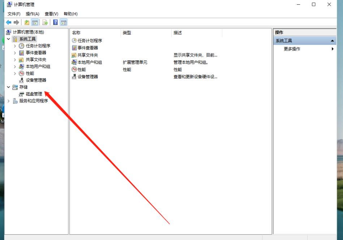Click the 计算机管理(本地) root icon
The width and height of the screenshot is (343, 240).
9,32
